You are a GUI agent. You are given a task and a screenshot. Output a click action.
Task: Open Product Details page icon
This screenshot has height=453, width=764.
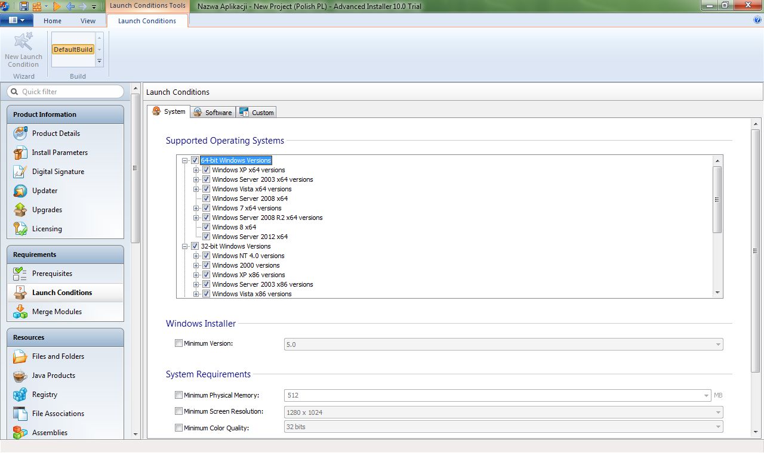click(x=20, y=134)
